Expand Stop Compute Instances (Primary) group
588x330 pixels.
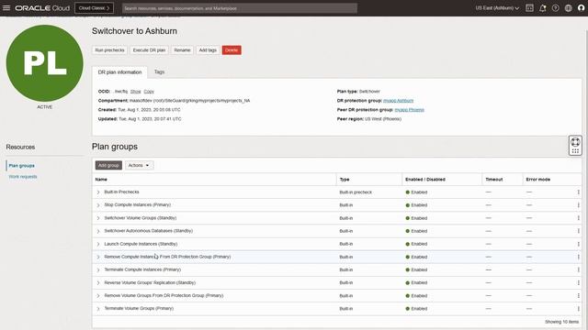pyautogui.click(x=98, y=205)
